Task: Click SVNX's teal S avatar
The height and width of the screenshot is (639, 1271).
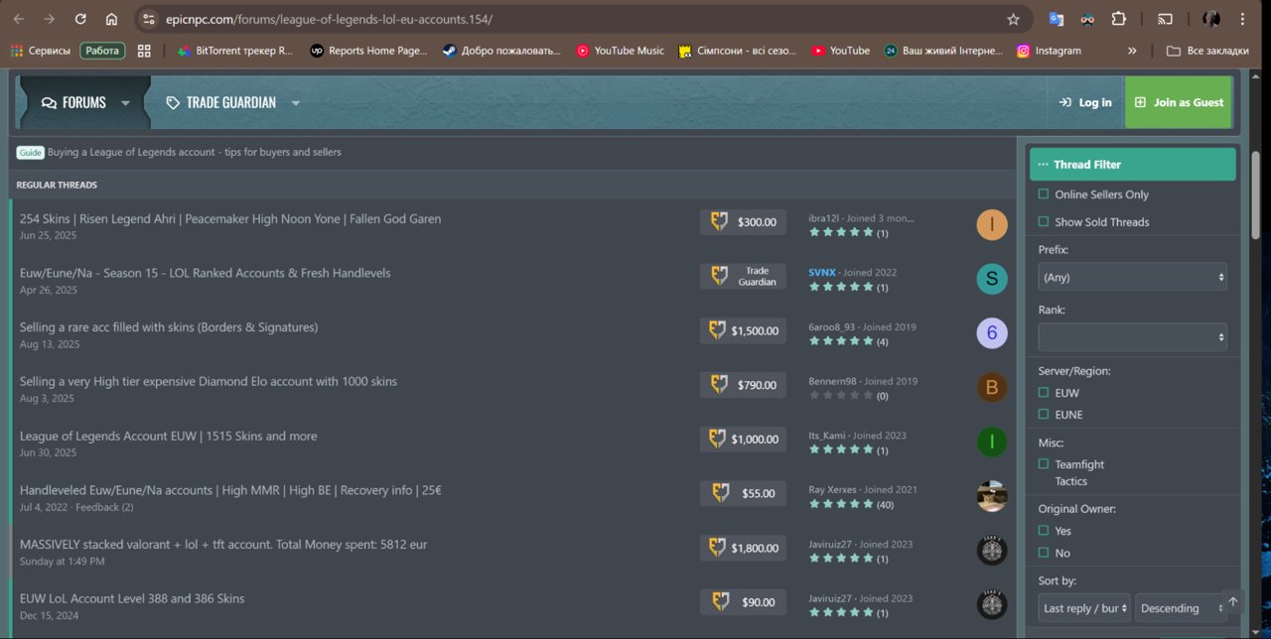Action: [x=992, y=279]
